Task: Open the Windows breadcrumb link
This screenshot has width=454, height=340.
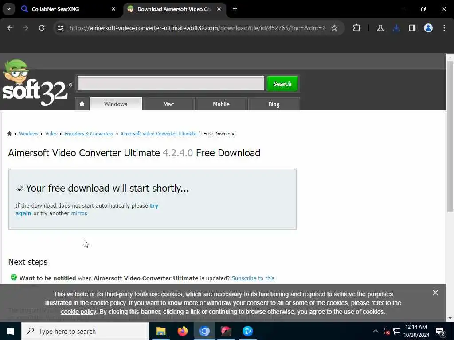Action: coord(28,134)
